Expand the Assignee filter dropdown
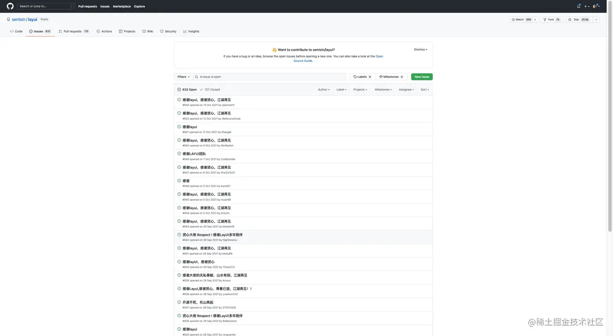613x336 pixels. pos(406,89)
